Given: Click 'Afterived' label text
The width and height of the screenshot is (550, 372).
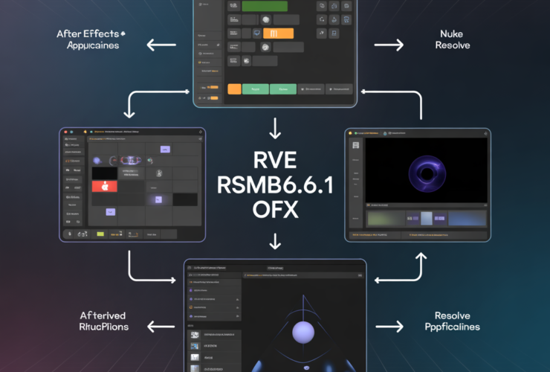Looking at the screenshot, I should tap(103, 315).
